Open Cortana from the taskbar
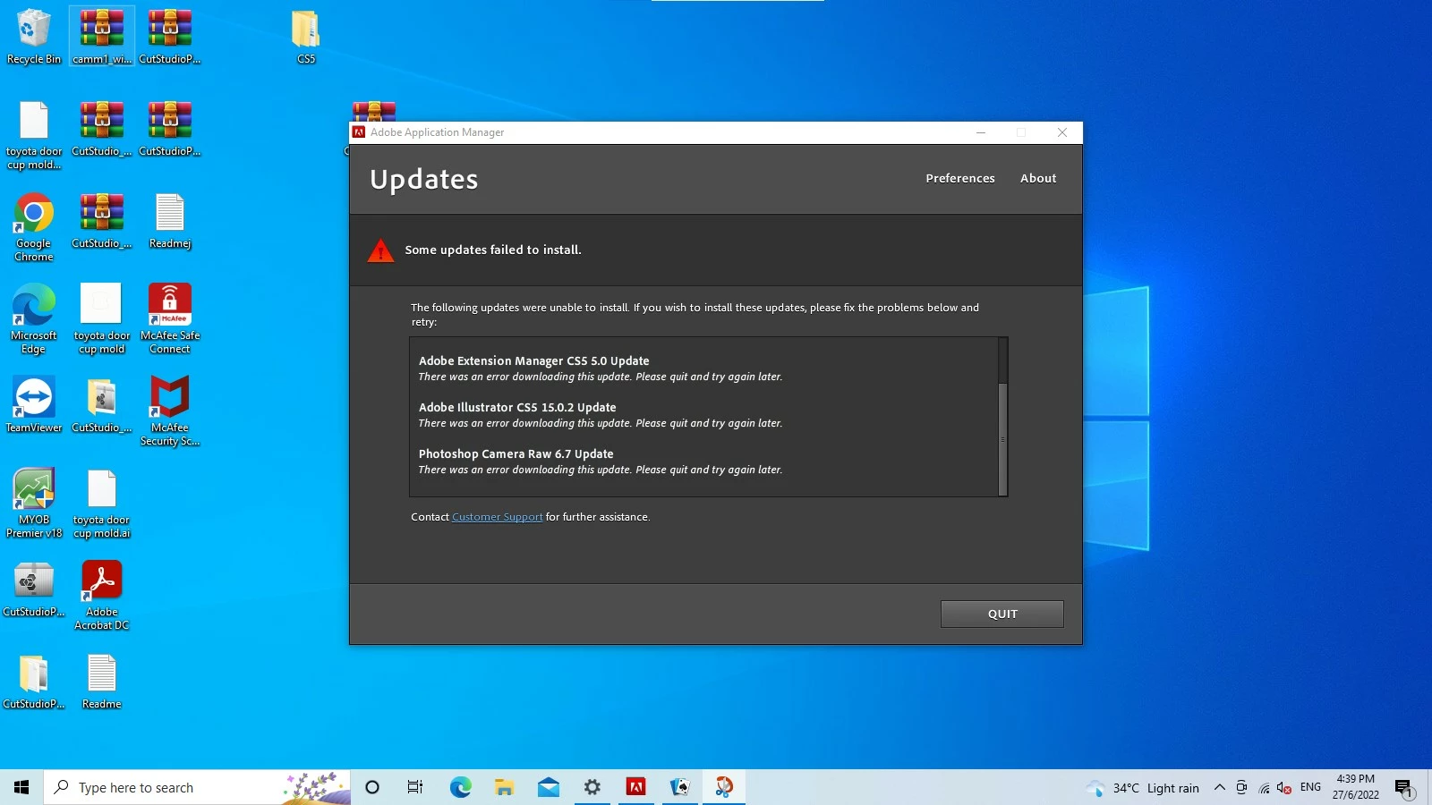 pos(372,787)
